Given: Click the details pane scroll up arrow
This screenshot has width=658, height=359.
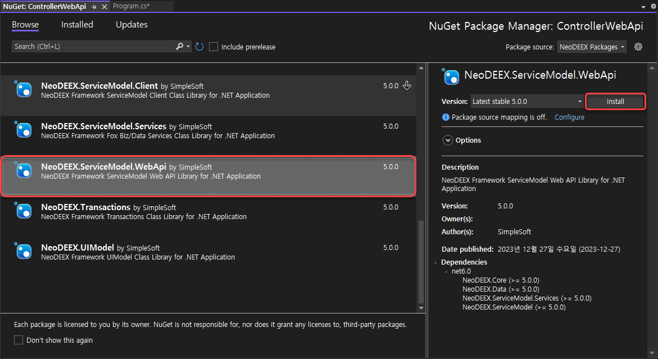Looking at the screenshot, I should [652, 68].
